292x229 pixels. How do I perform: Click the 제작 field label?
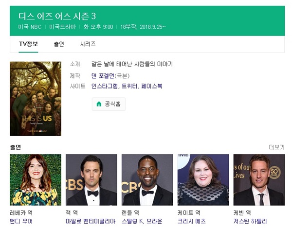click(75, 76)
